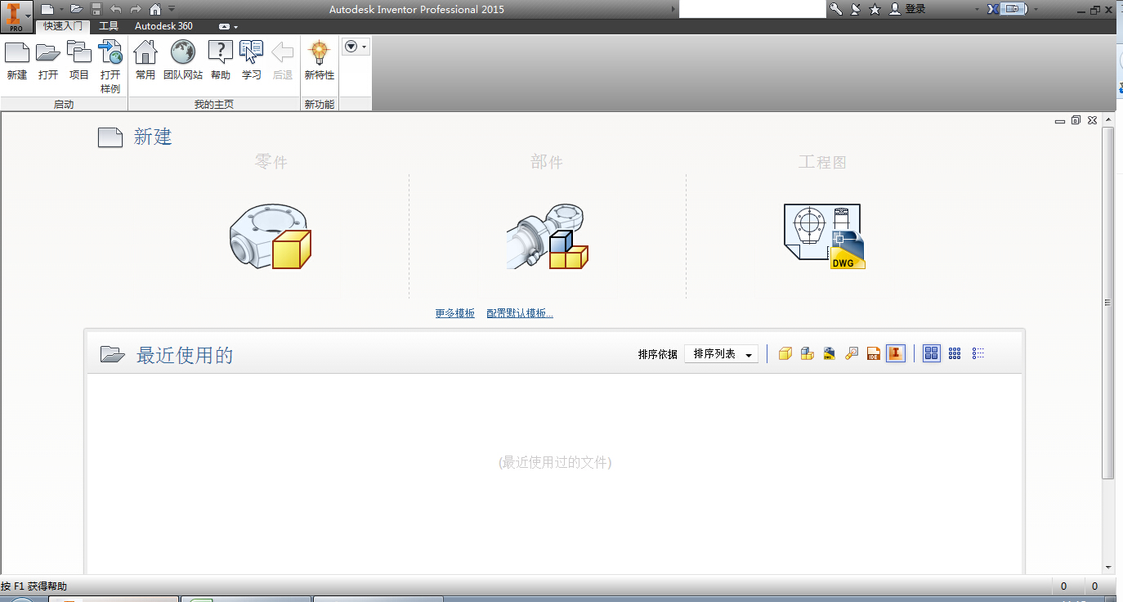Click the 新特性 (What's New) lightbulb
This screenshot has height=602, width=1123.
click(x=320, y=61)
